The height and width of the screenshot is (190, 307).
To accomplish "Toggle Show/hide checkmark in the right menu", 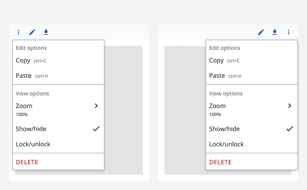I will click(289, 129).
